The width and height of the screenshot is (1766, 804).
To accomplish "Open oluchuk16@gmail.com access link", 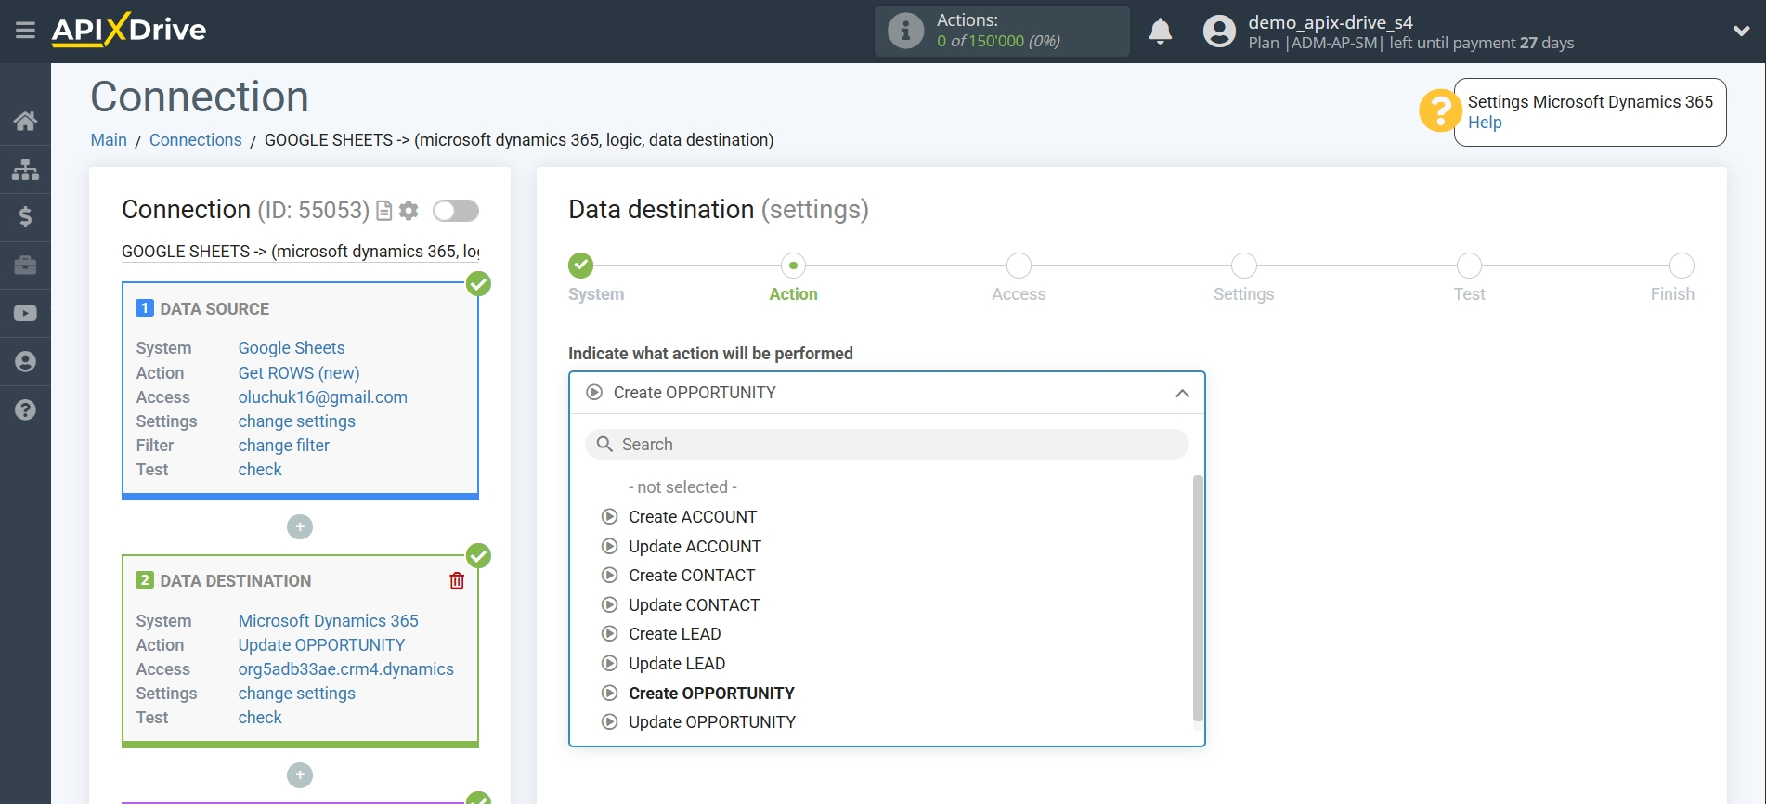I will [323, 397].
